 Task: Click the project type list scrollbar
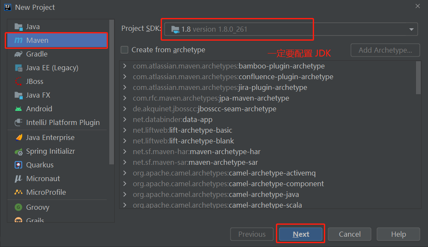[x=111, y=92]
